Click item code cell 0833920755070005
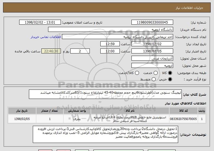The height and width of the screenshot is (151, 214). pyautogui.click(x=183, y=119)
